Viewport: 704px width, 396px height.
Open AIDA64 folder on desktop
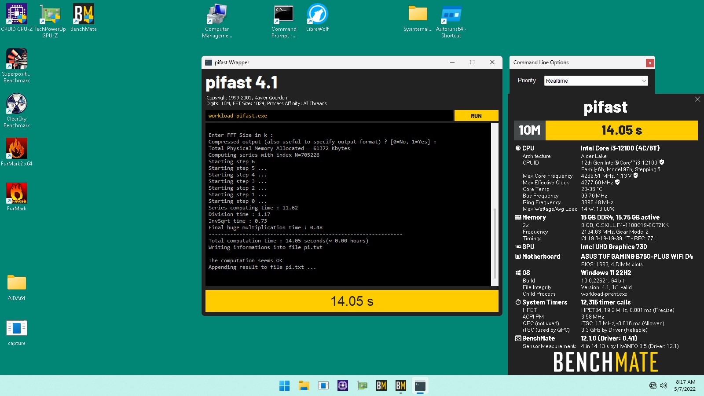[17, 287]
